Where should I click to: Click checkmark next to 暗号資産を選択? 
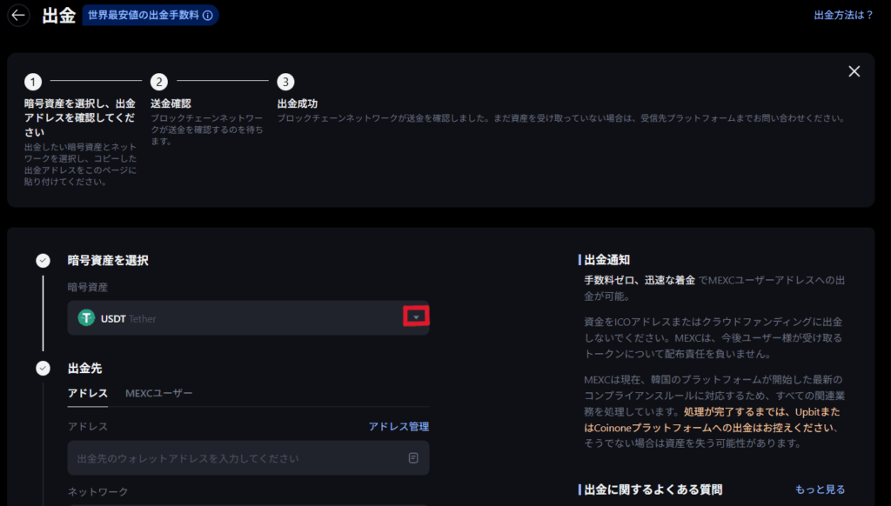[43, 260]
